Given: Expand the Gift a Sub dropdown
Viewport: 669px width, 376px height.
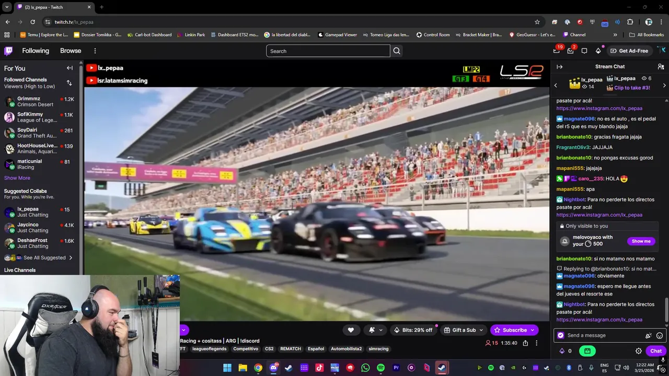Looking at the screenshot, I should 481,330.
